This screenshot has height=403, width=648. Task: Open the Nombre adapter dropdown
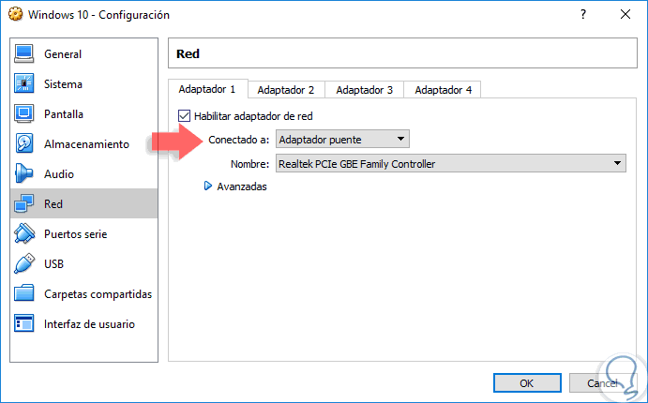(x=451, y=164)
